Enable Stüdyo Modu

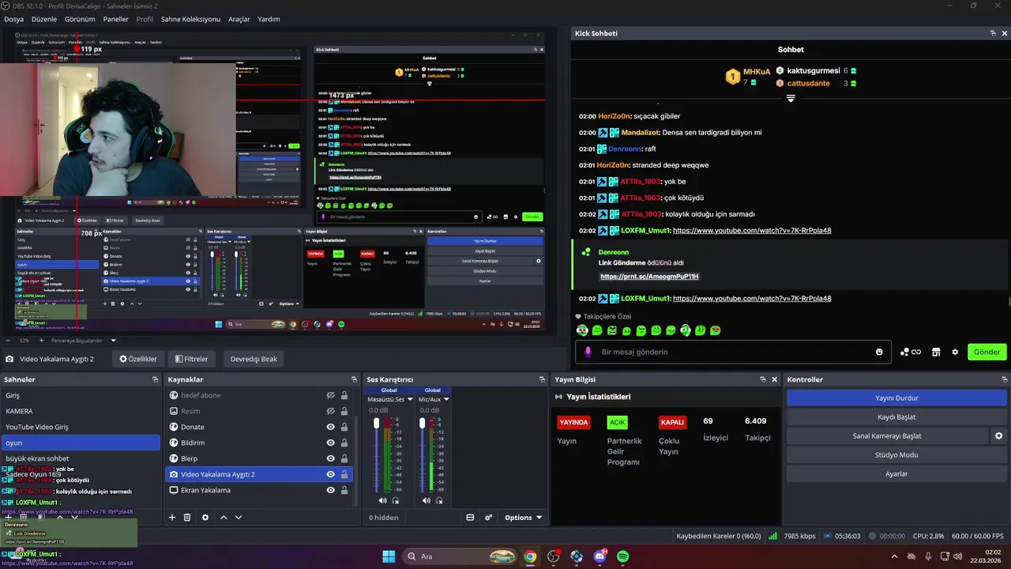click(x=896, y=454)
